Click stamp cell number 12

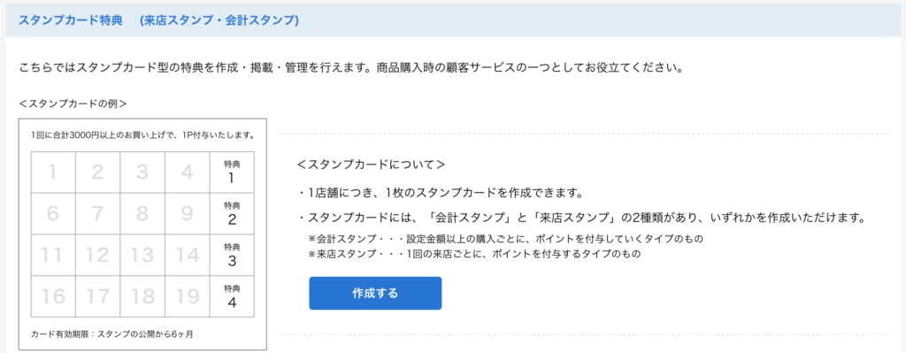pos(97,256)
